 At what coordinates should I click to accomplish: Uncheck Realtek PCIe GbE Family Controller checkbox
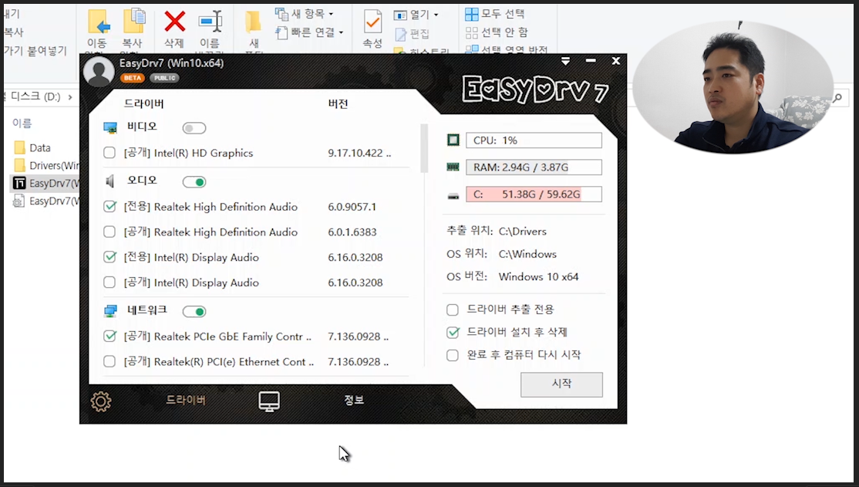point(109,336)
